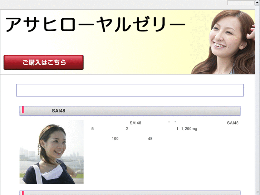Click the red ご購入はこちら purchase button
260x195 pixels.
tap(43, 62)
